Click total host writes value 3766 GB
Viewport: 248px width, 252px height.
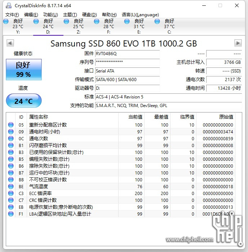pyautogui.click(x=224, y=62)
